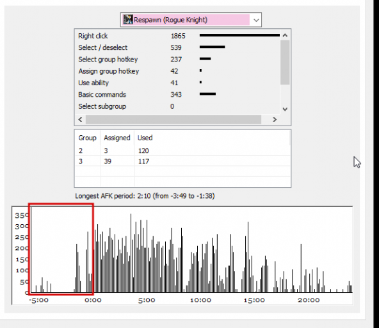Select the Select subgroup row

[178, 106]
